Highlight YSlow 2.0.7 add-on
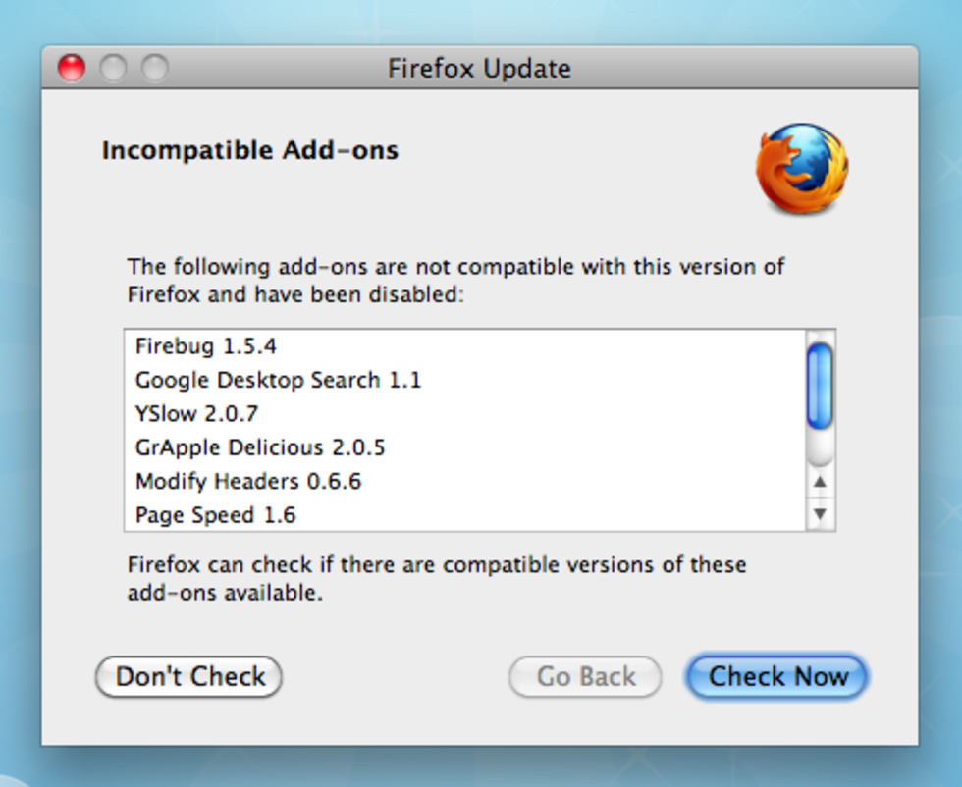 click(196, 414)
